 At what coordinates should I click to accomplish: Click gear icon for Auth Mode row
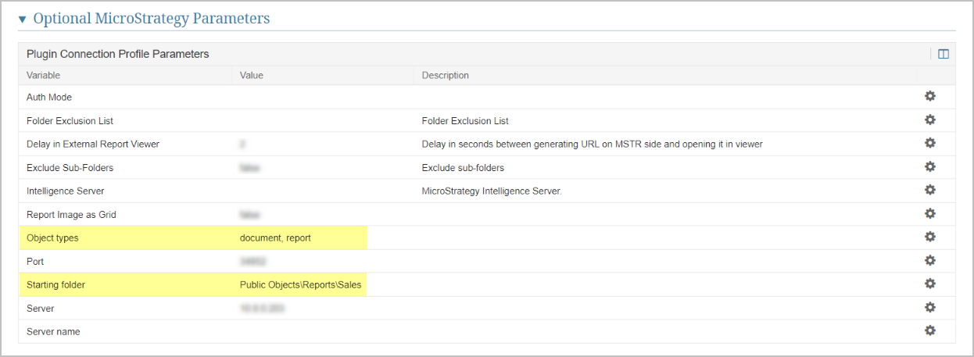coord(929,96)
